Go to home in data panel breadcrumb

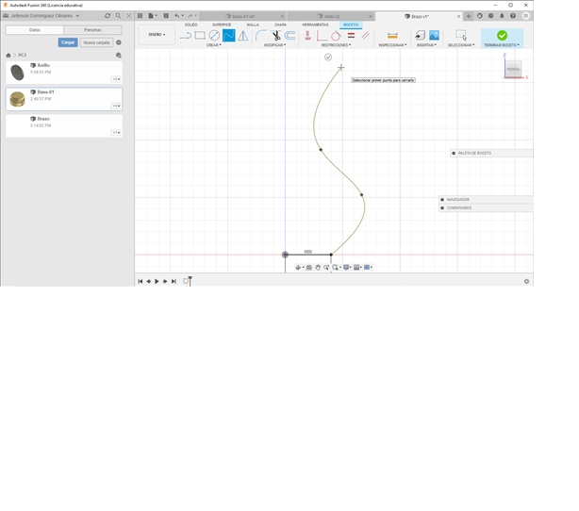8,56
